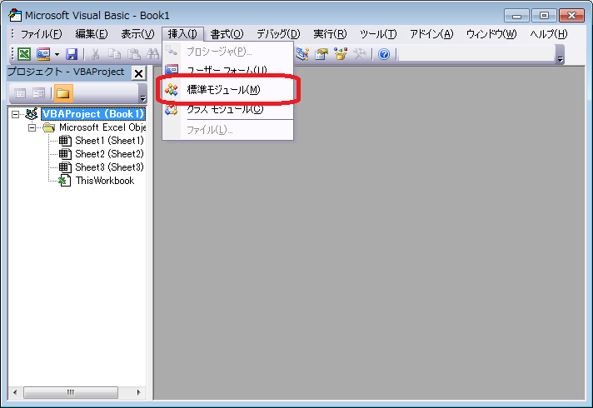Click the class module icon in menu
The height and width of the screenshot is (408, 593).
click(x=172, y=110)
